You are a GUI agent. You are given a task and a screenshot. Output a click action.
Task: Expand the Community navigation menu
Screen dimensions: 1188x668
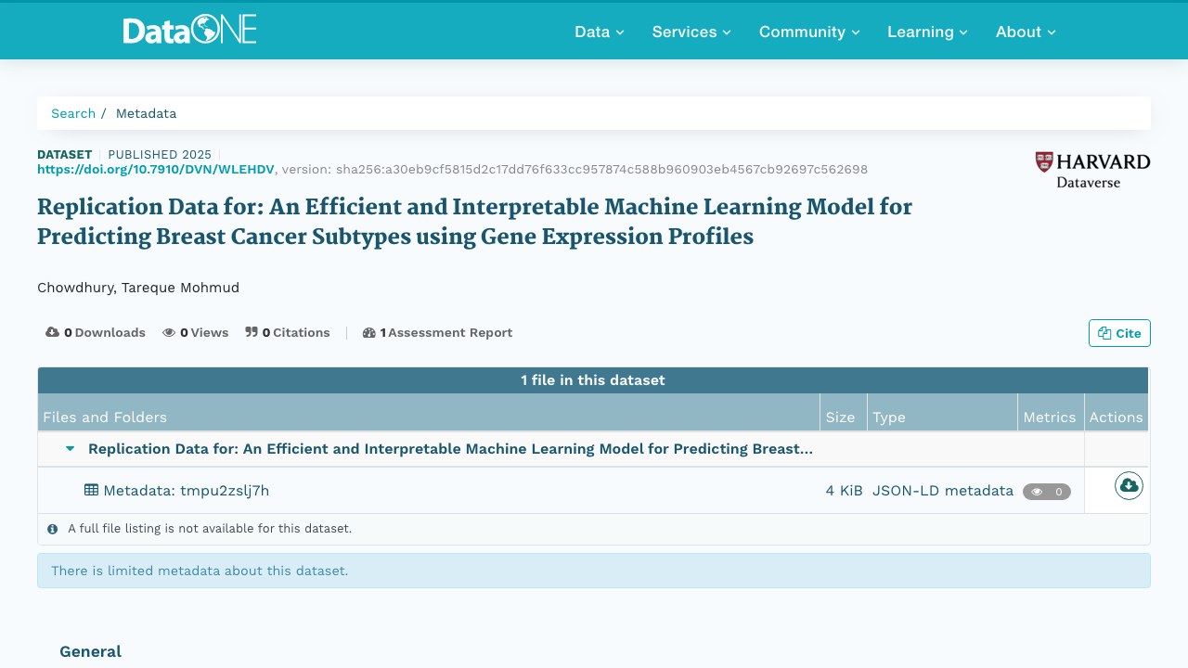[x=809, y=32]
